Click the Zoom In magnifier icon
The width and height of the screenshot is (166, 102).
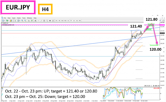(22, 21)
